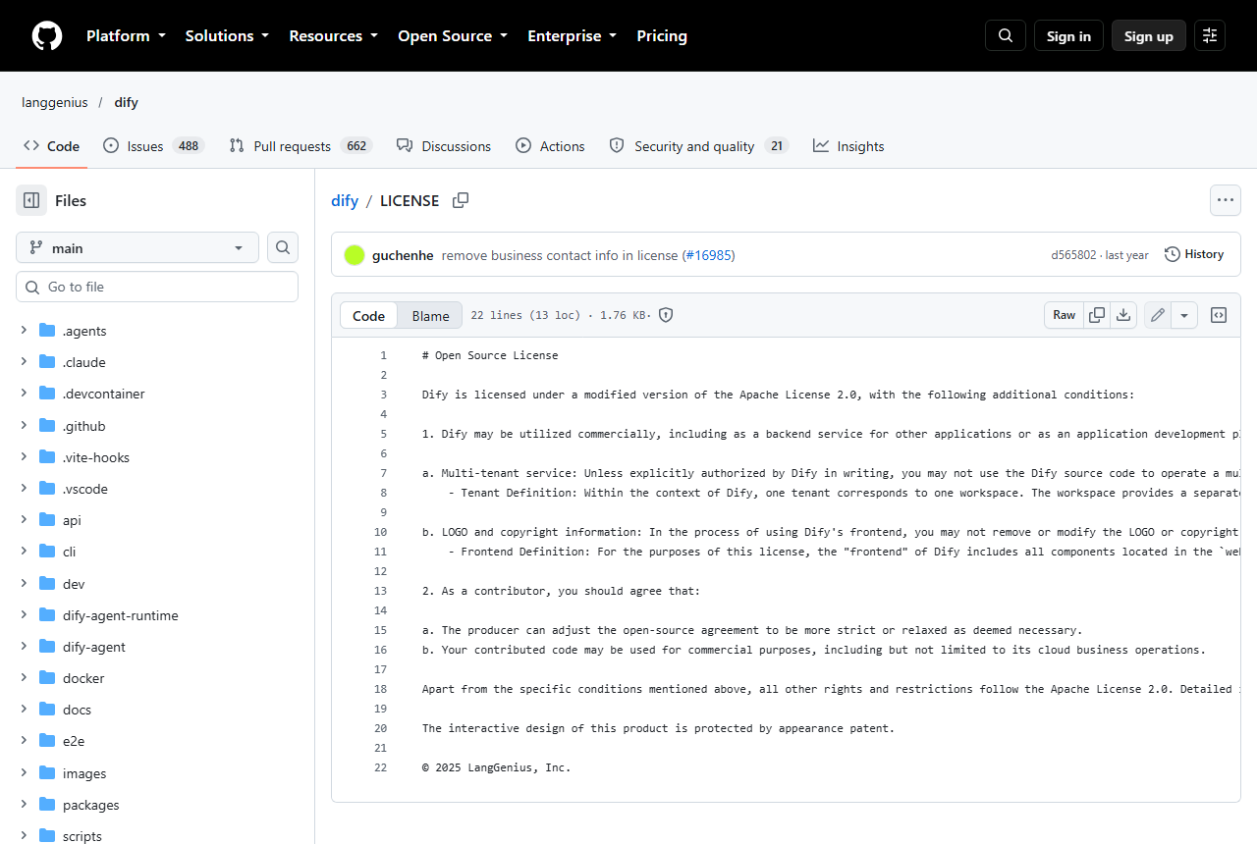The image size is (1257, 844).
Task: Click the Sign up button
Action: tap(1149, 35)
